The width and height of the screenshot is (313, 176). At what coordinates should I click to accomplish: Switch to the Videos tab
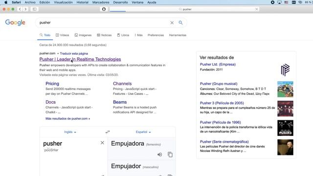pyautogui.click(x=62, y=35)
